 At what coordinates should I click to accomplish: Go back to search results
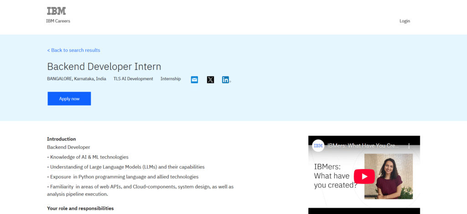pos(73,50)
